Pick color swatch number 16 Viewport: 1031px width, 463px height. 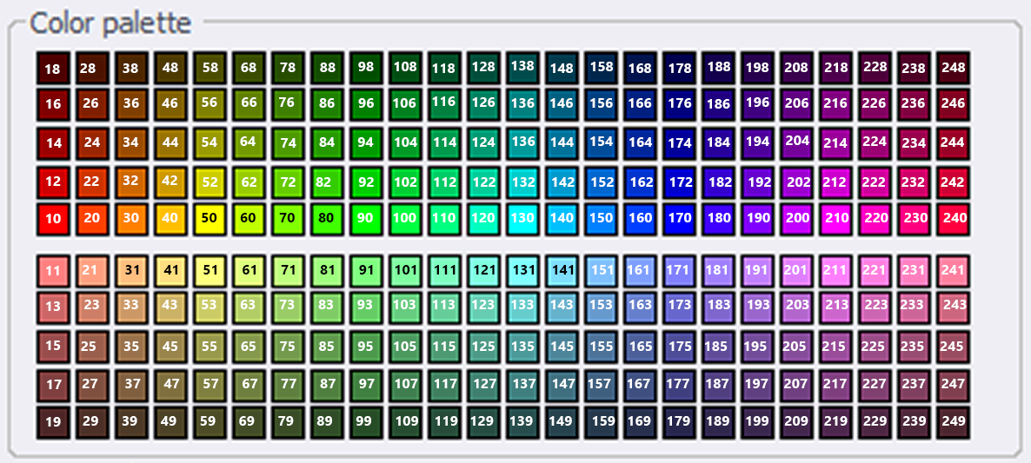(x=53, y=105)
